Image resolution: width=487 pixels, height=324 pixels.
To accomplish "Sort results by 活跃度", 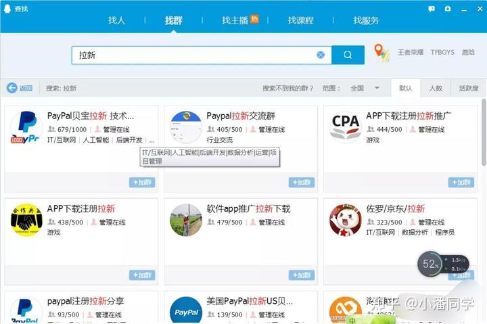I will click(469, 88).
